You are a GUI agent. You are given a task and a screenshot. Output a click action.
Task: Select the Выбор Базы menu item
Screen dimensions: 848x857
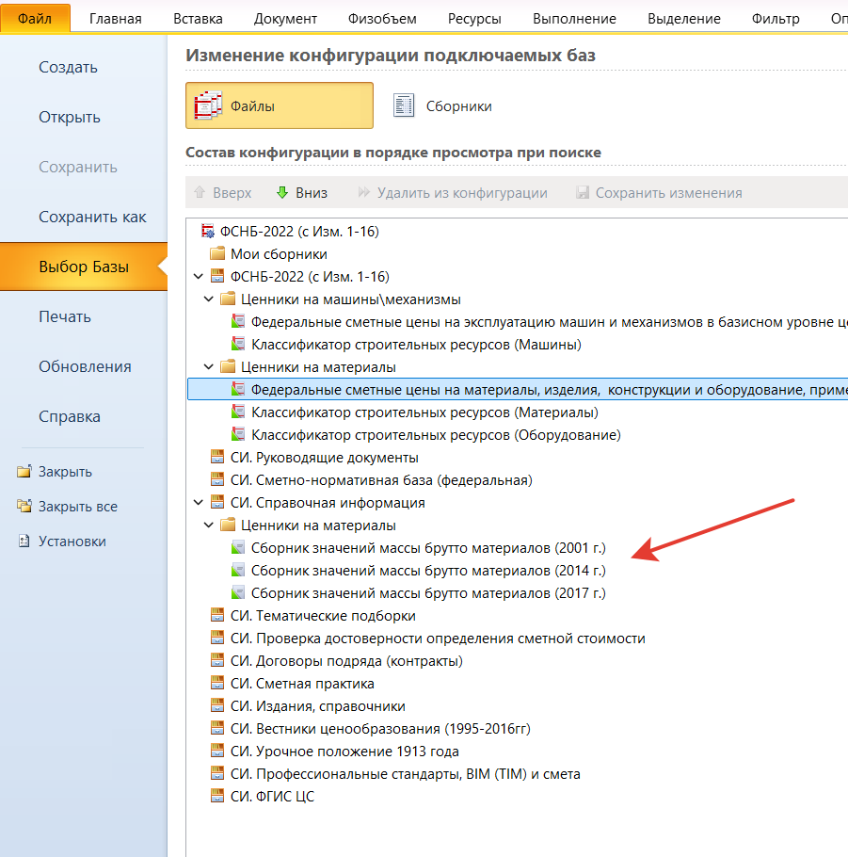84,267
